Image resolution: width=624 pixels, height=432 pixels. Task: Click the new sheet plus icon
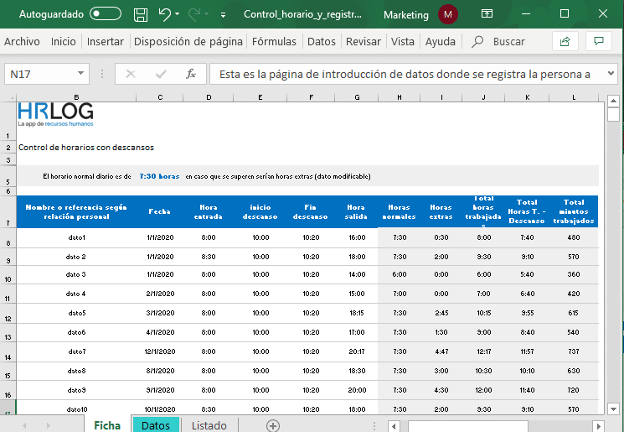(x=272, y=425)
